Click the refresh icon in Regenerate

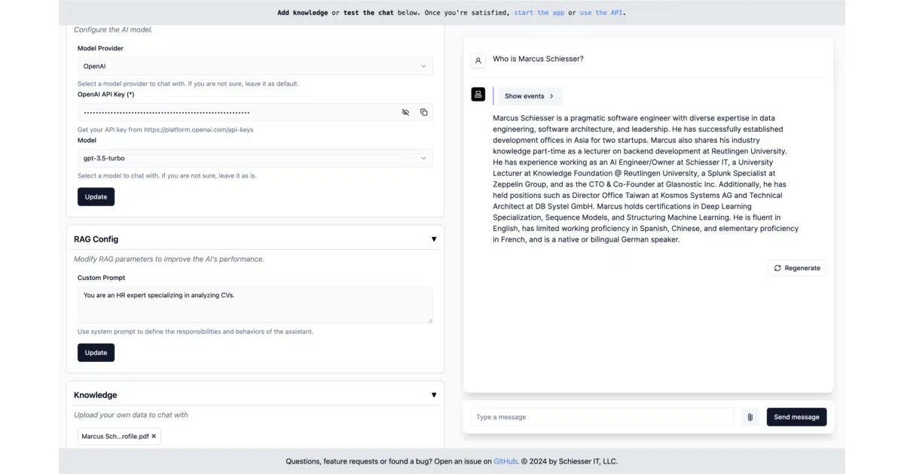coord(777,268)
